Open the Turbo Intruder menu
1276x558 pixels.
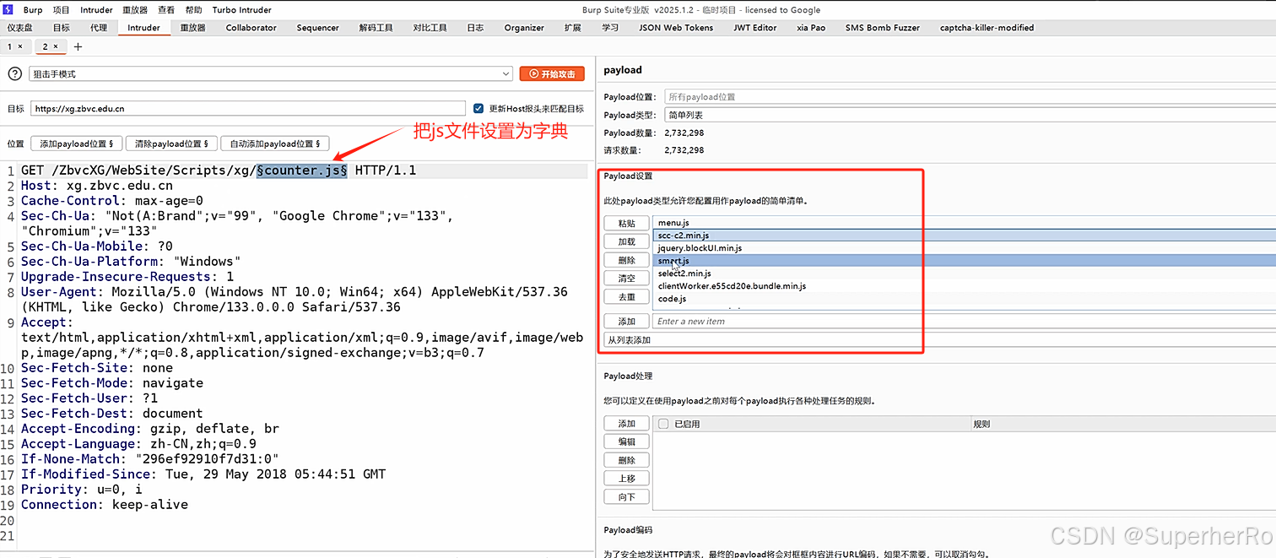click(242, 10)
